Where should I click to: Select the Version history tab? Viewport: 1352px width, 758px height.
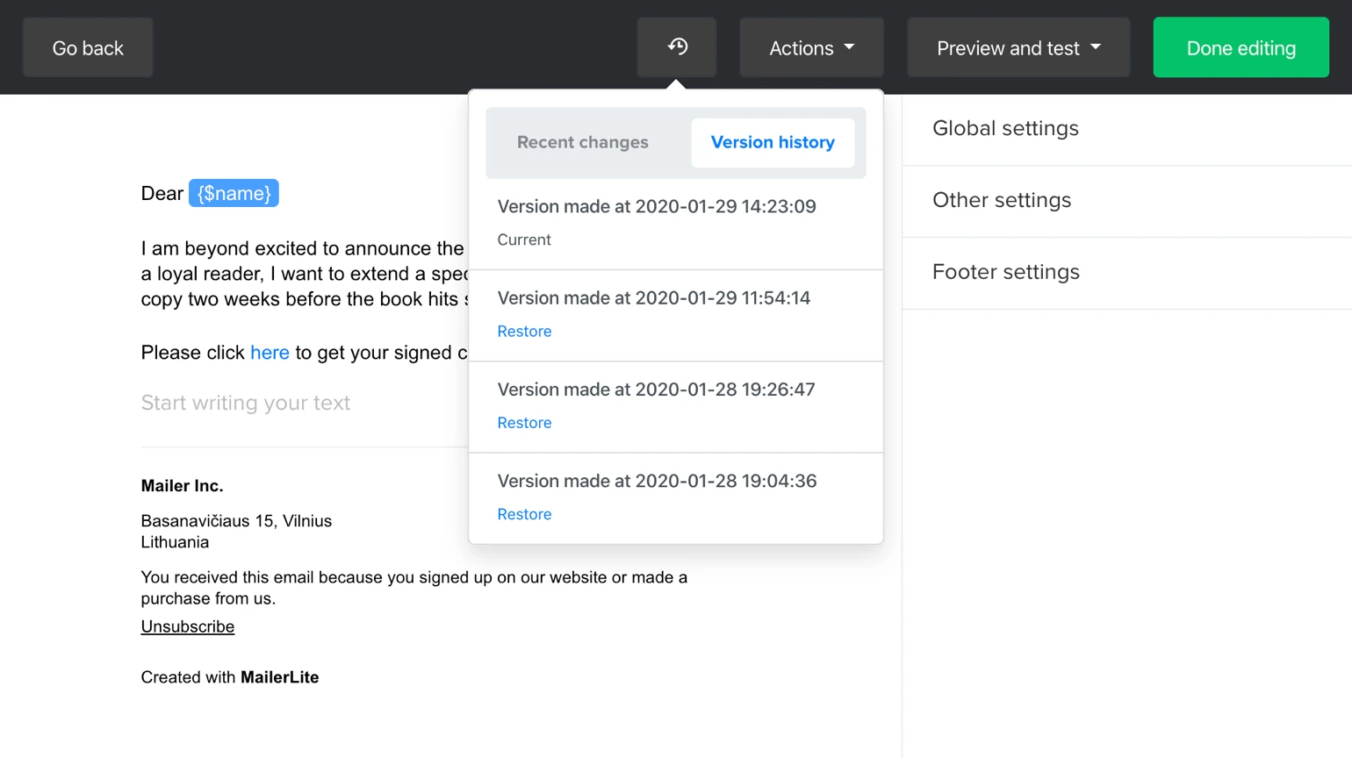tap(772, 142)
